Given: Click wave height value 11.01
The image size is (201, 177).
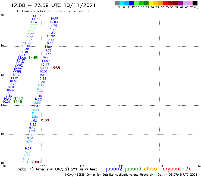Looking at the screenshot, I should 14,78.
